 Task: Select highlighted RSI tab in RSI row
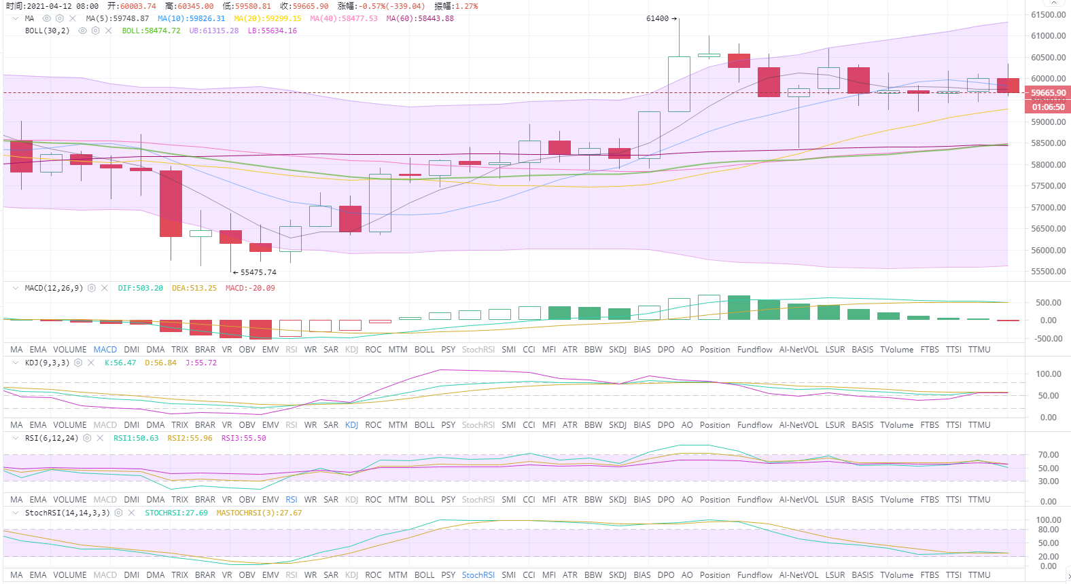click(x=292, y=500)
